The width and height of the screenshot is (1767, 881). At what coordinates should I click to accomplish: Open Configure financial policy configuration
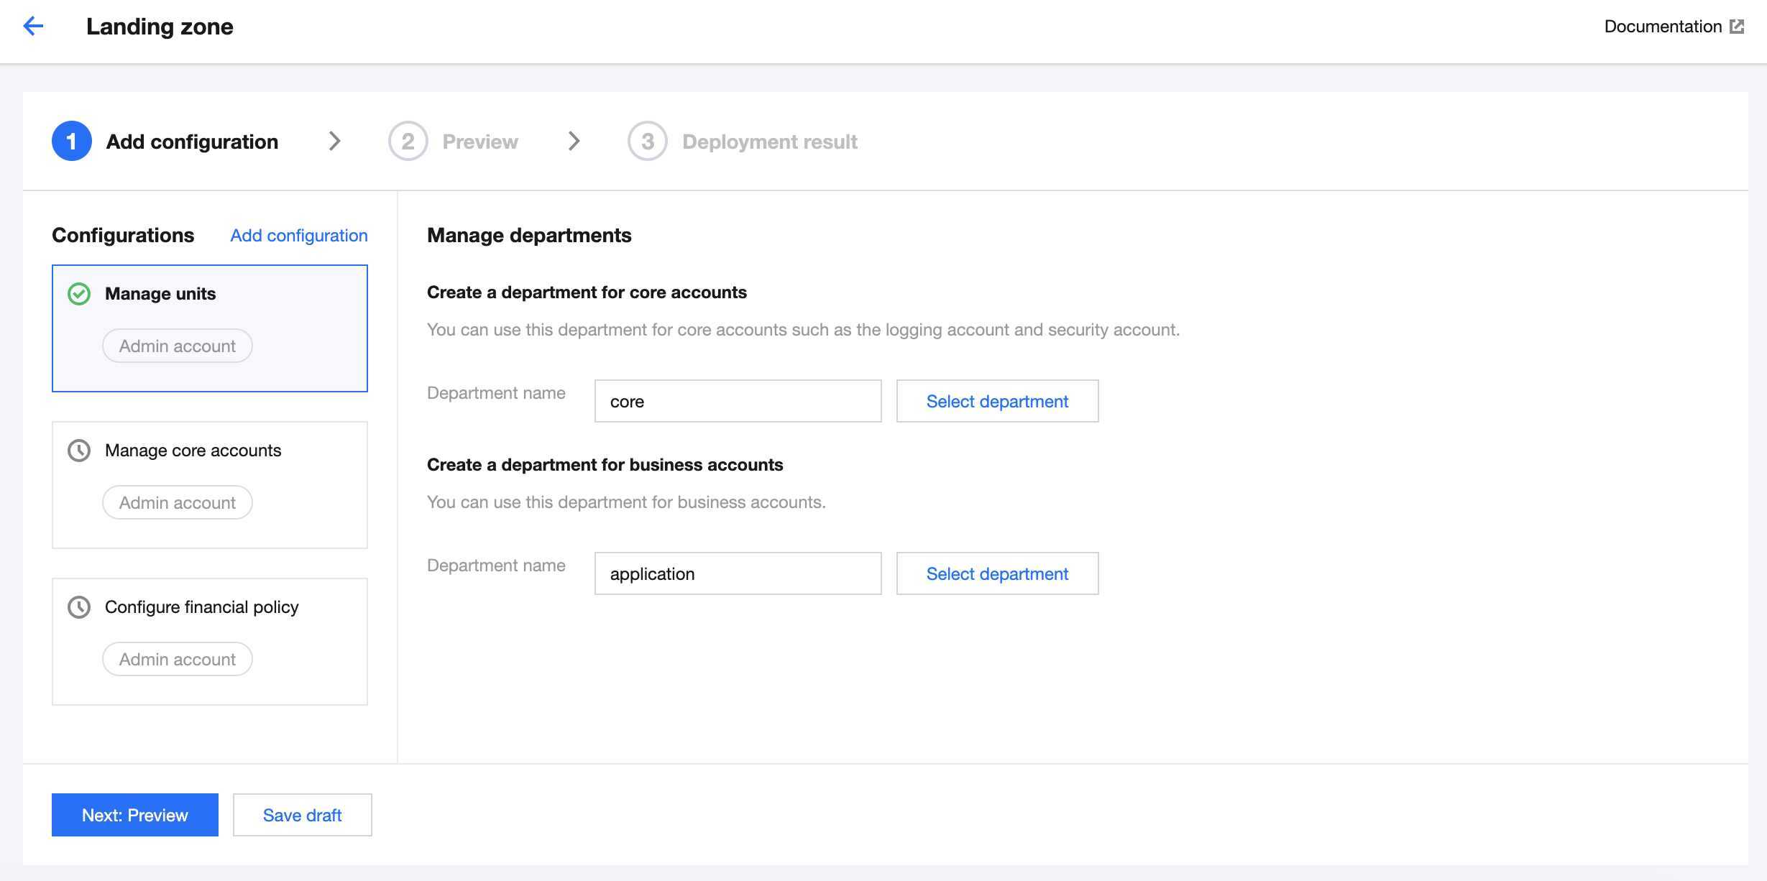pyautogui.click(x=210, y=641)
